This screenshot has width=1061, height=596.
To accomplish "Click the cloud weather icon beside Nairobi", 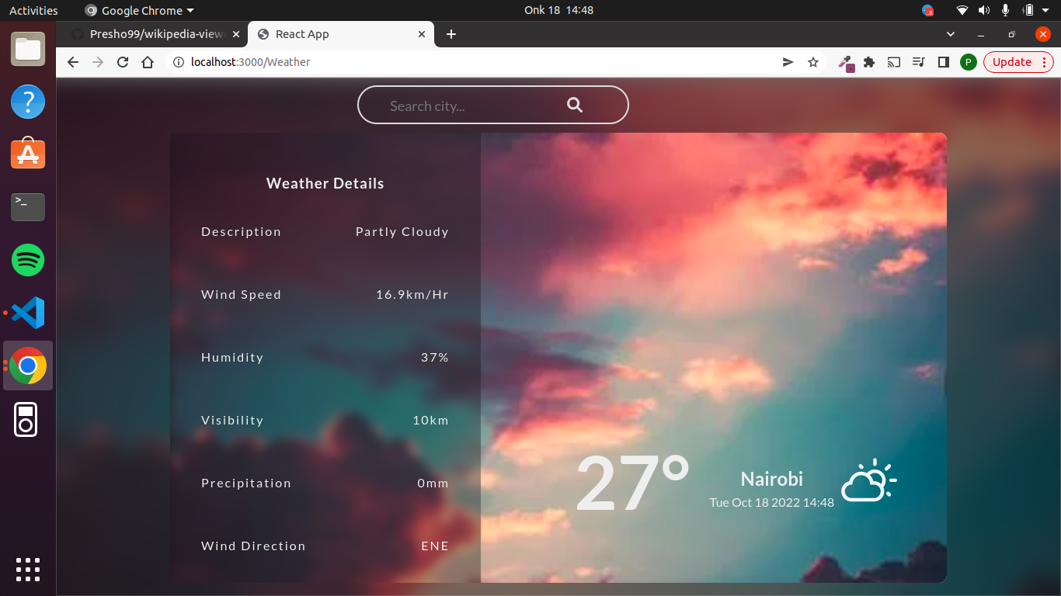I will [868, 480].
